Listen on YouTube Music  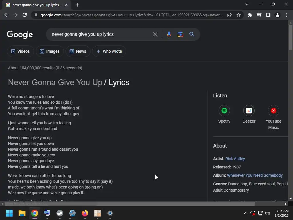point(273,117)
